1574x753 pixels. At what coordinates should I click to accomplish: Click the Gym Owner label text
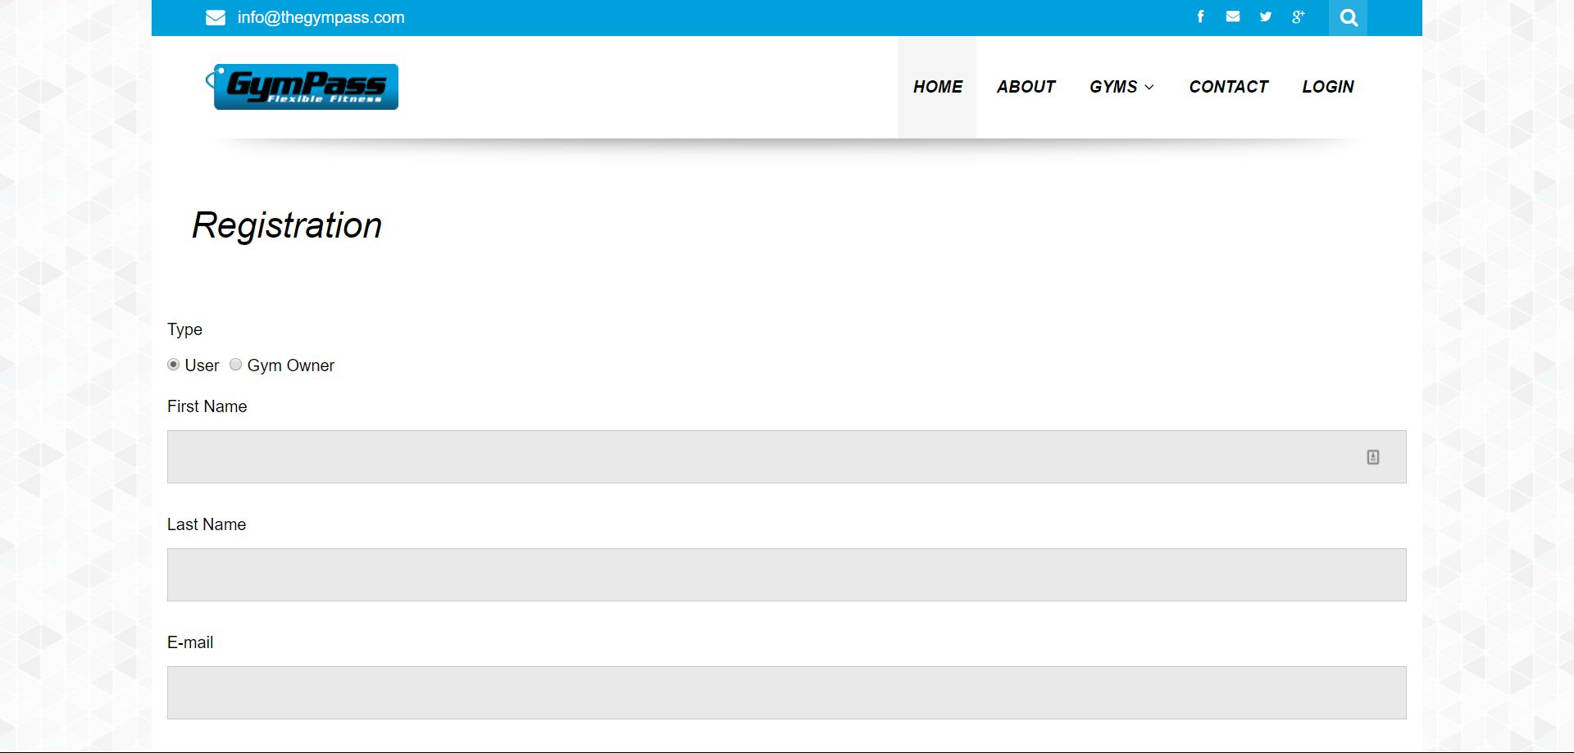click(x=291, y=365)
